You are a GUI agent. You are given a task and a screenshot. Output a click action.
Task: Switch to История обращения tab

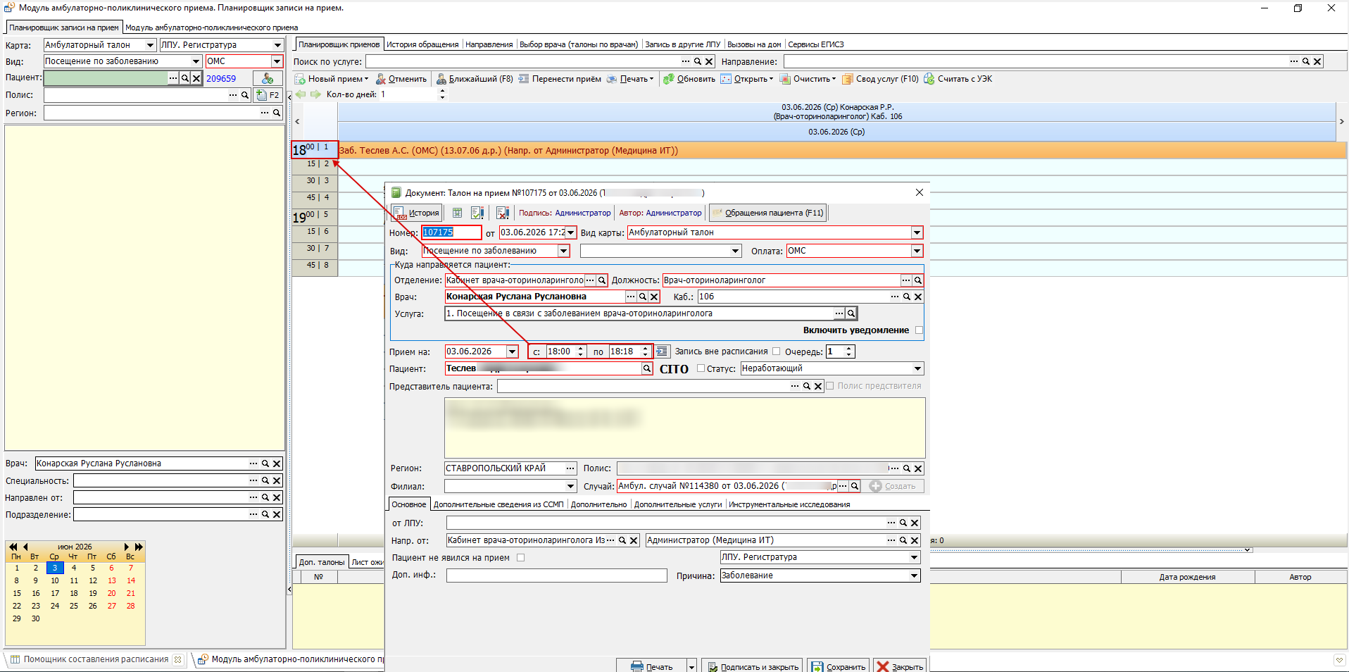422,44
